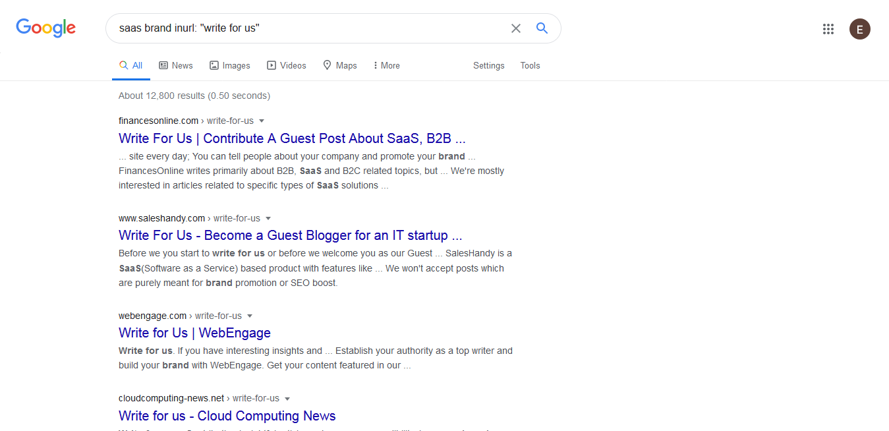Image resolution: width=889 pixels, height=431 pixels.
Task: Click the Google logo
Action: coord(46,28)
